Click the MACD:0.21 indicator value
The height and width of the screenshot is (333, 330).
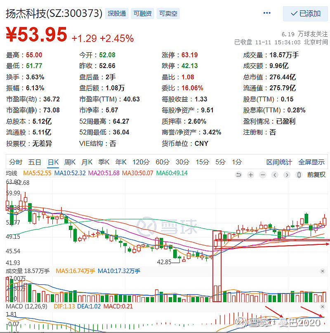[x=118, y=307]
